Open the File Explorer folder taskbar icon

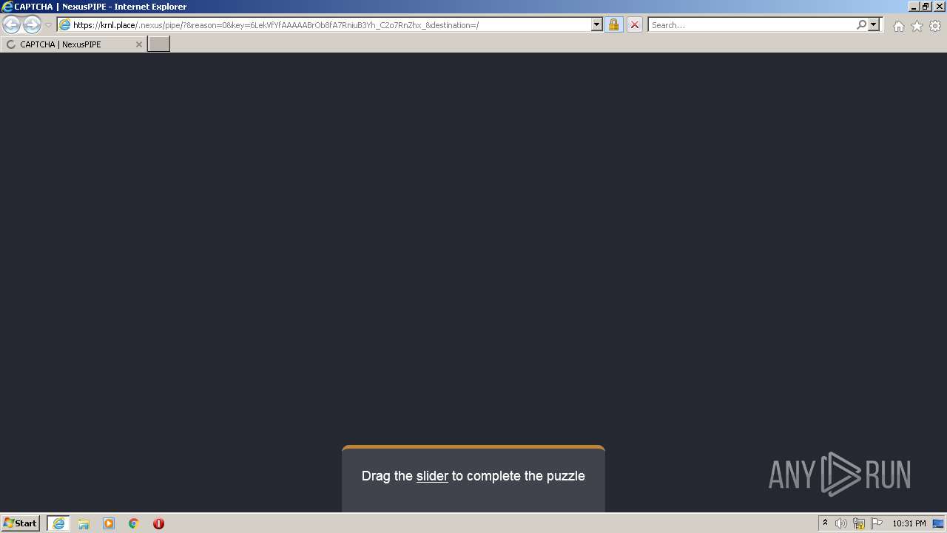(x=84, y=523)
